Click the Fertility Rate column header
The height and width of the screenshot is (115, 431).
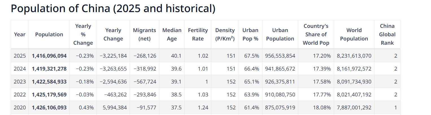pos(198,35)
